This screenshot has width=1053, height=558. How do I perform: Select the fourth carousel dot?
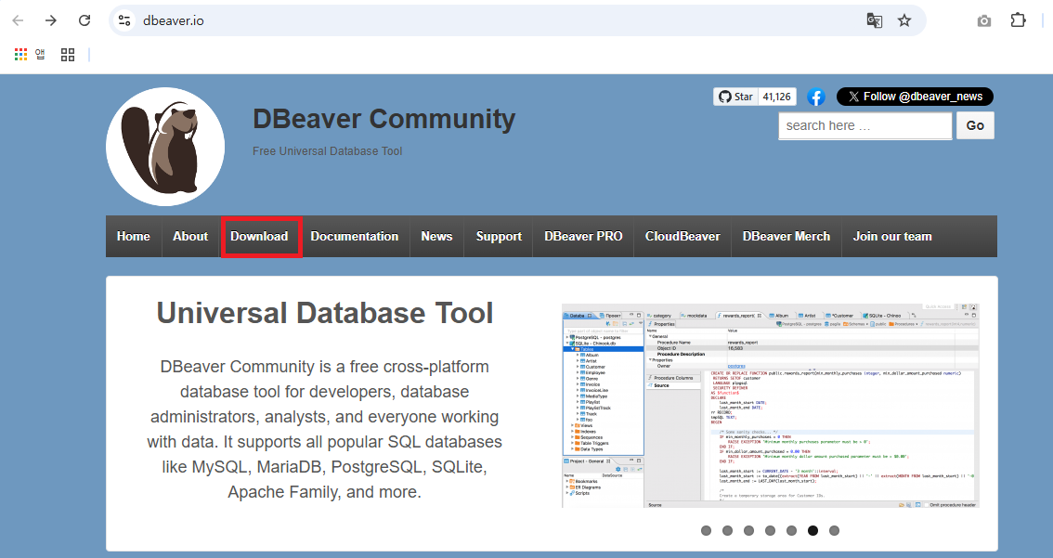tap(771, 530)
